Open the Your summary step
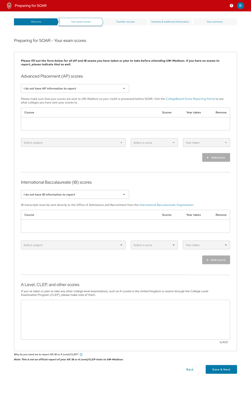 215,22
